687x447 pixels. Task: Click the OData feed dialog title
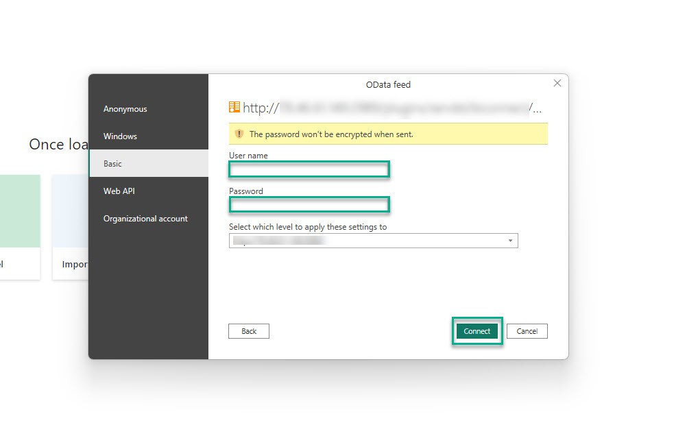click(388, 84)
